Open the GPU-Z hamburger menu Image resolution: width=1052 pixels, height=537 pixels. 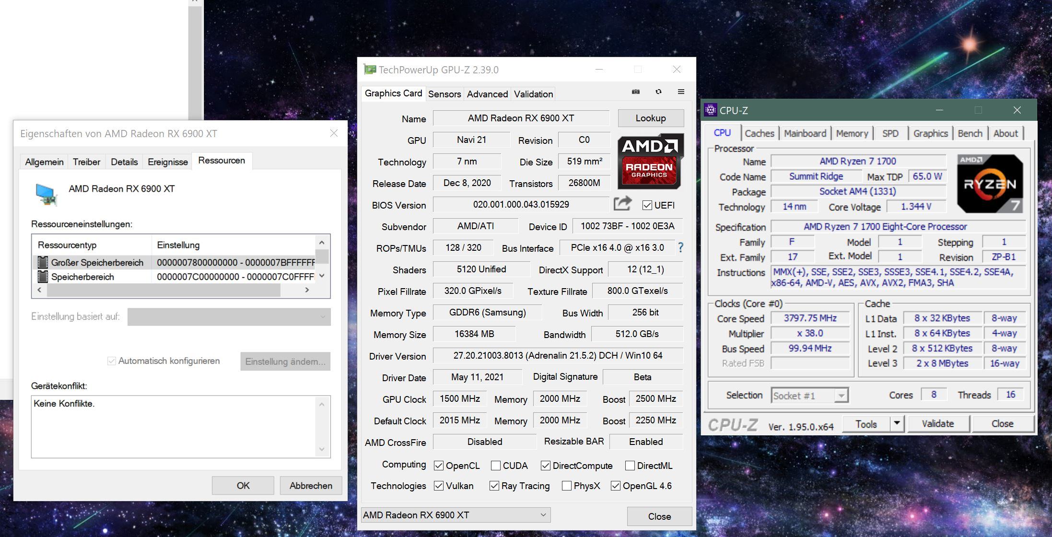[x=681, y=92]
